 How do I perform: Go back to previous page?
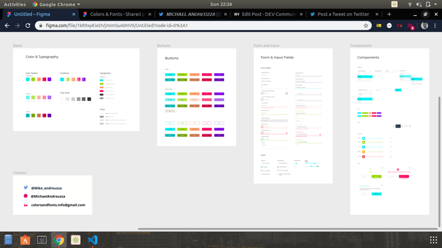[x=7, y=25]
